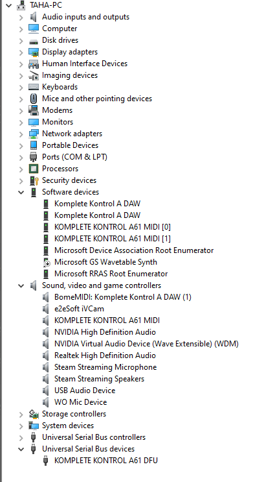Expand Universal Serial Bus controllers node
This screenshot has width=262, height=482.
tap(21, 438)
